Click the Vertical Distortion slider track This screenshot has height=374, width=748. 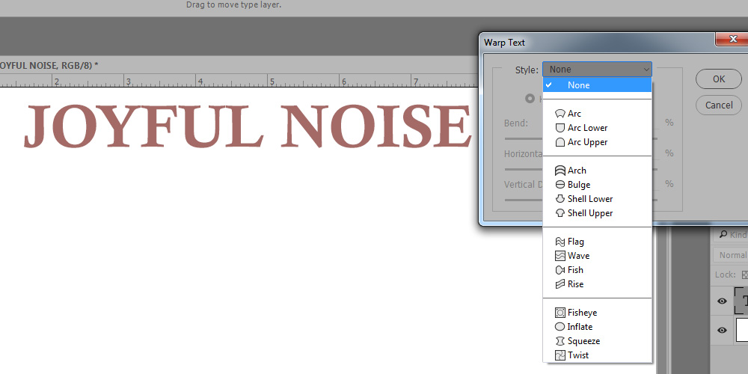[x=524, y=200]
